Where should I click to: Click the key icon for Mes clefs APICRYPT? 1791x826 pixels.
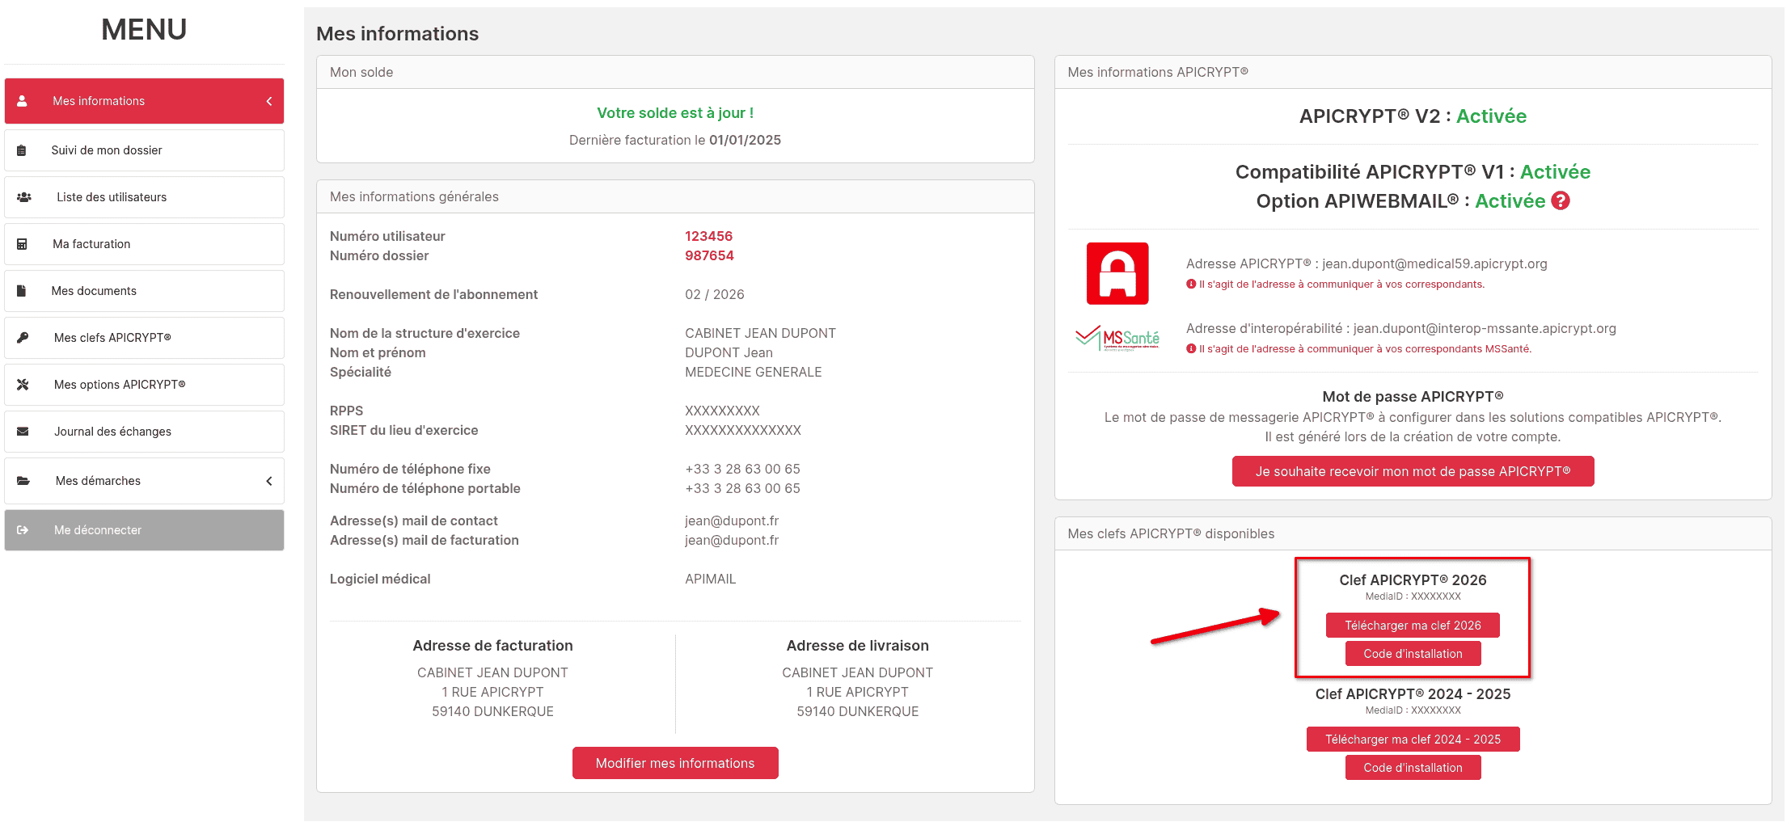pos(23,338)
